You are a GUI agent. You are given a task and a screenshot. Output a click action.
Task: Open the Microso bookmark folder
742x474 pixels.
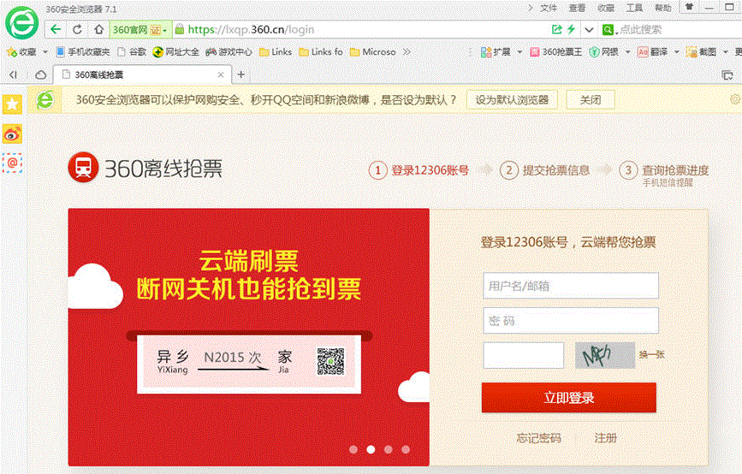[x=372, y=51]
